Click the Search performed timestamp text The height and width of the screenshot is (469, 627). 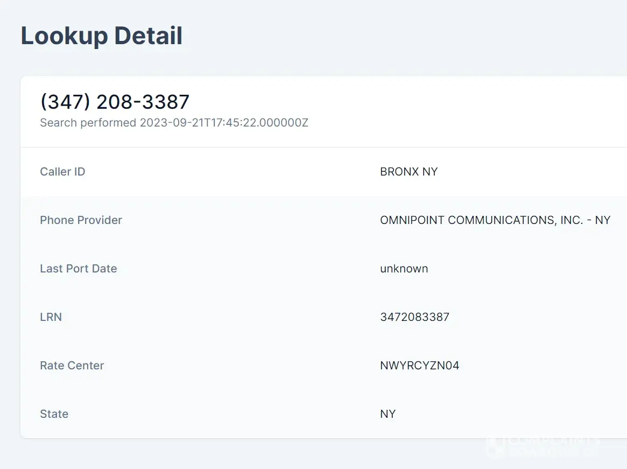click(x=174, y=123)
